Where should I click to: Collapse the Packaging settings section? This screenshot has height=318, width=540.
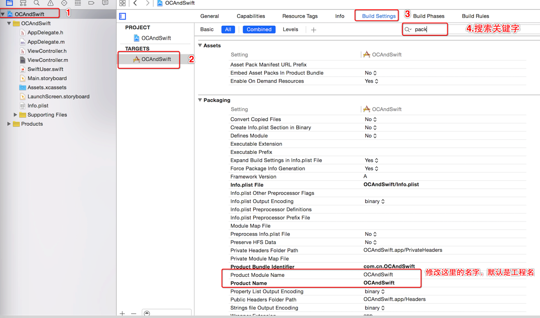(x=200, y=100)
